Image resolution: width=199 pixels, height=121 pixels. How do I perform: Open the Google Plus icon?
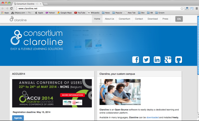pyautogui.click(x=168, y=60)
